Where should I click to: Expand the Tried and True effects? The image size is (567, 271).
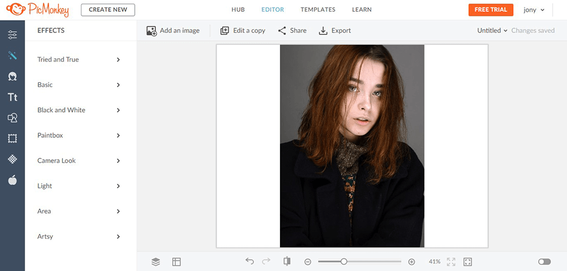tap(80, 60)
